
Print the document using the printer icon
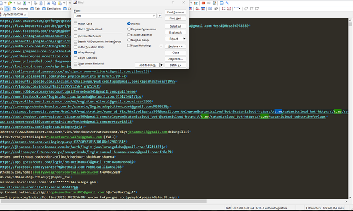coord(35,3)
